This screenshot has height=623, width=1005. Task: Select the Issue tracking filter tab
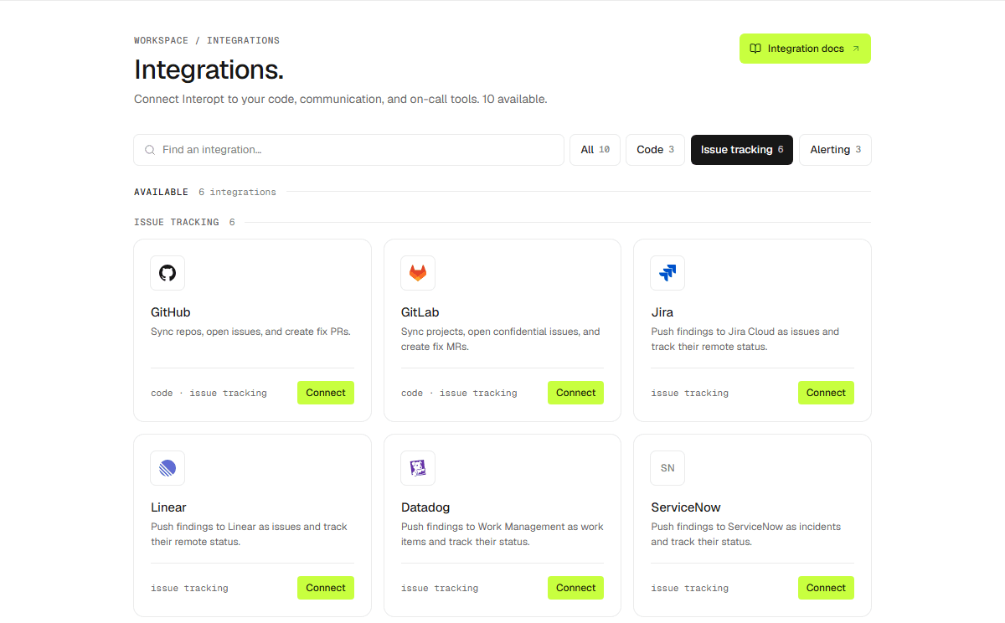tap(742, 150)
